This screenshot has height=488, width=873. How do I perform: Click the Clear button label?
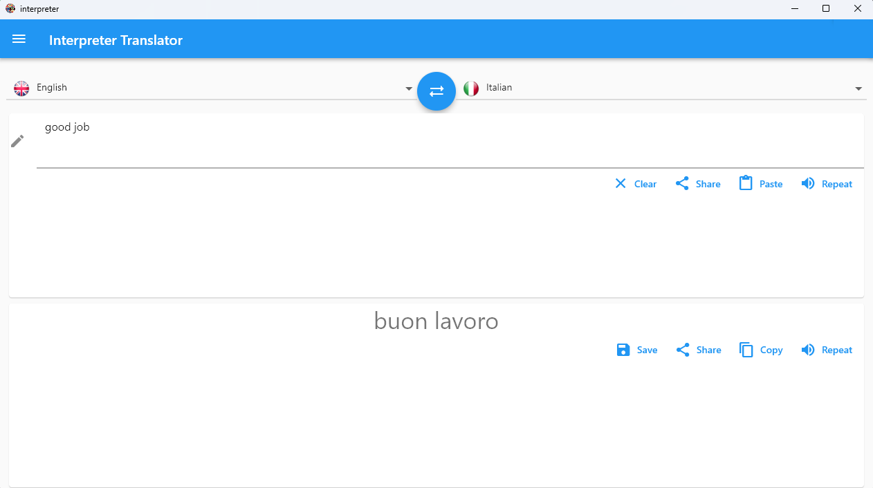(645, 184)
